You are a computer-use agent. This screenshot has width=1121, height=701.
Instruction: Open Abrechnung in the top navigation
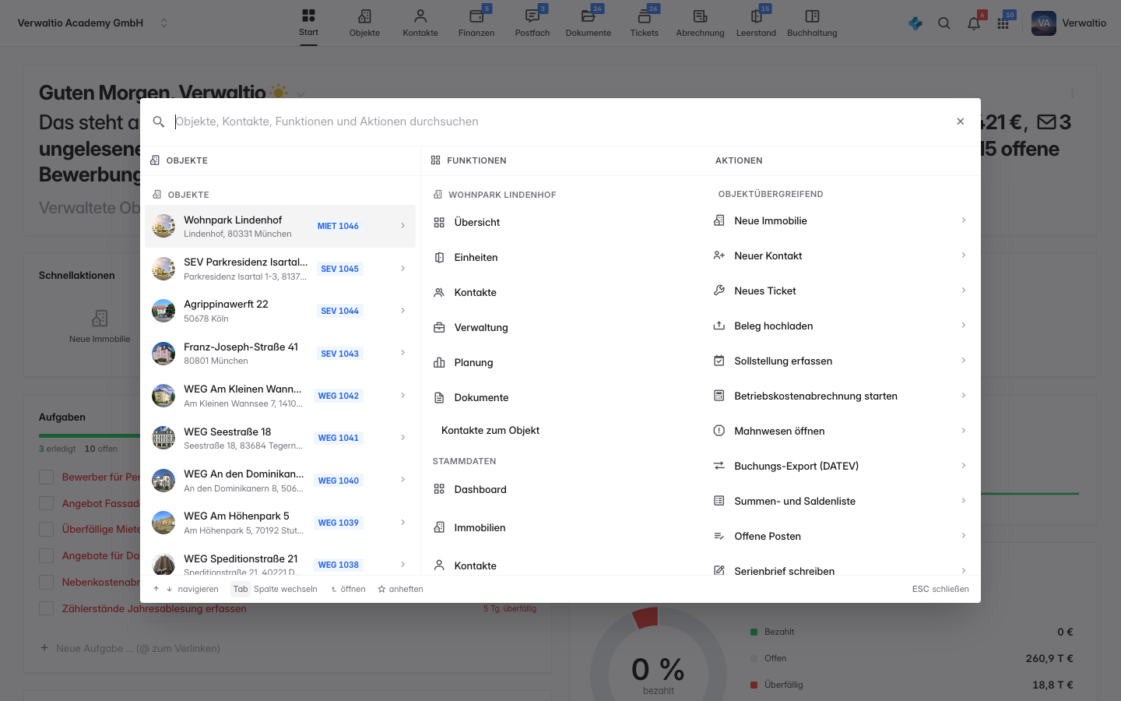(x=700, y=23)
